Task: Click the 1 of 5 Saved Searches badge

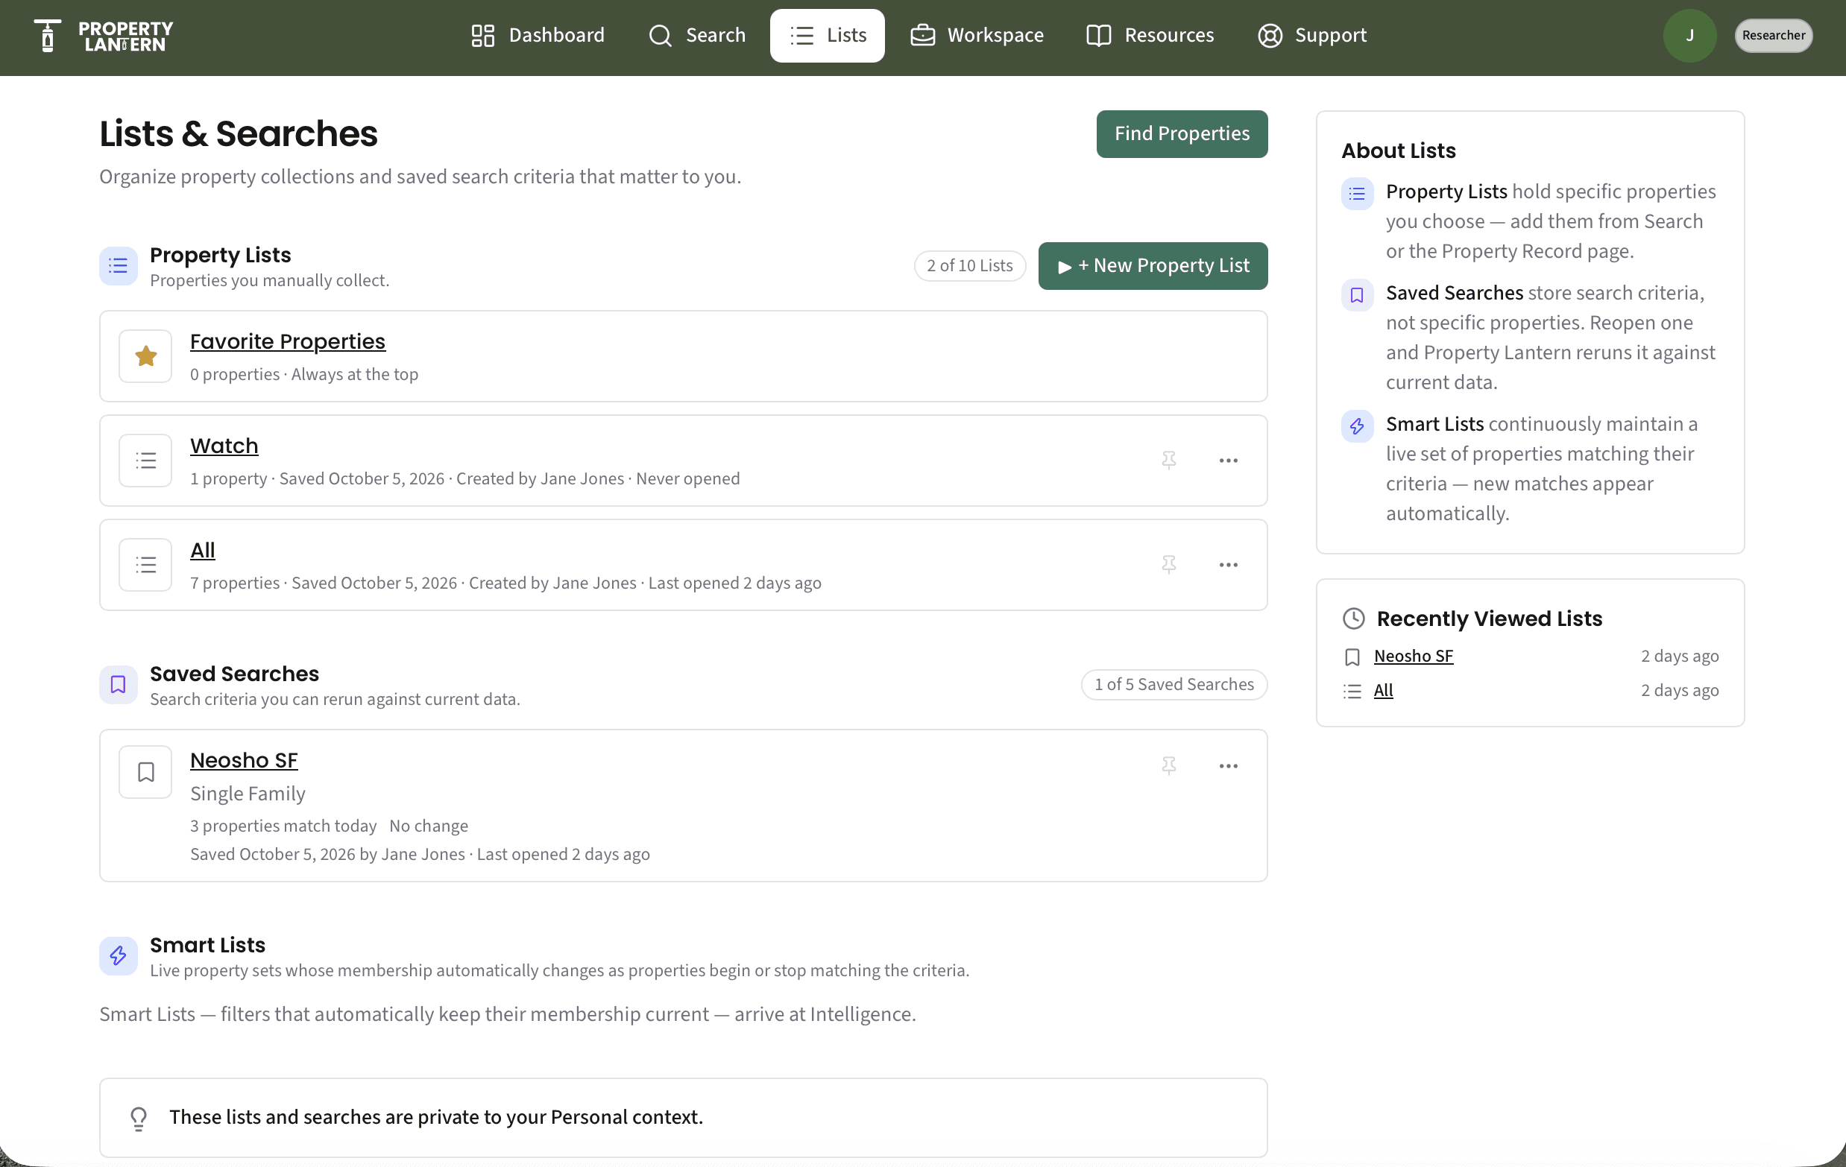Action: 1174,684
